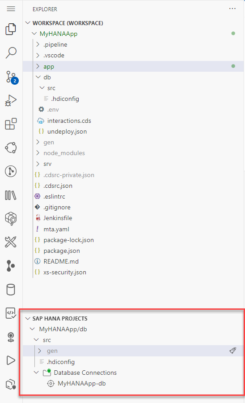Open the Run and Debug view
Screen dimensions: 245x403
click(11, 100)
